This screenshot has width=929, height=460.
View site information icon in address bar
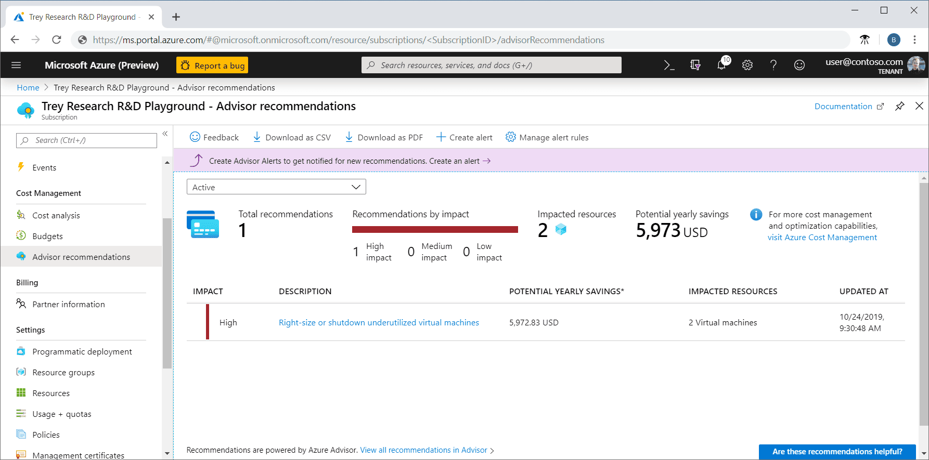tap(82, 40)
